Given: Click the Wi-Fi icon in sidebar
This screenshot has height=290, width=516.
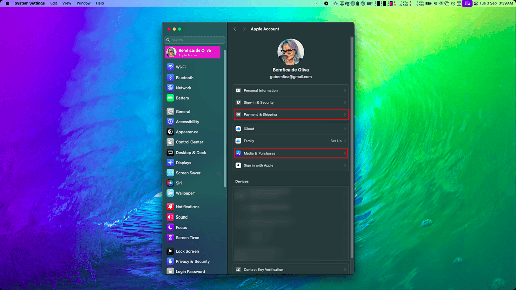Looking at the screenshot, I should point(170,67).
